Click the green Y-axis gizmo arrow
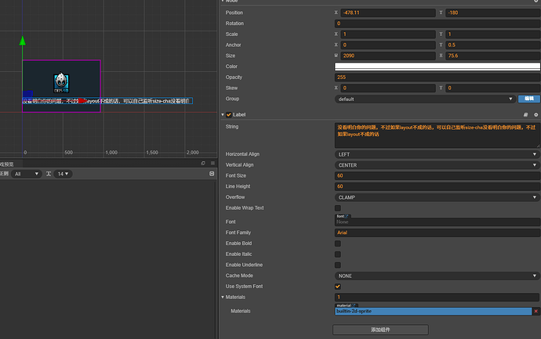This screenshot has height=339, width=541. [x=23, y=41]
